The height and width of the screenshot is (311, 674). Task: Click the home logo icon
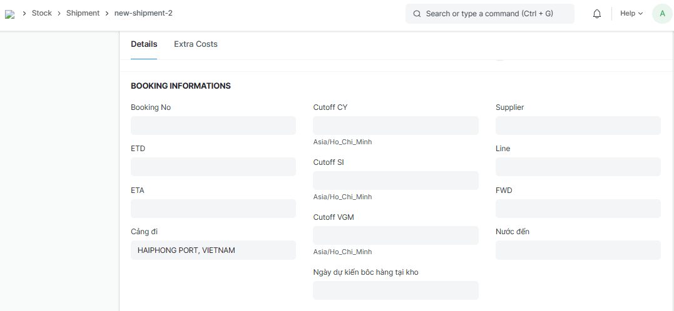point(9,14)
